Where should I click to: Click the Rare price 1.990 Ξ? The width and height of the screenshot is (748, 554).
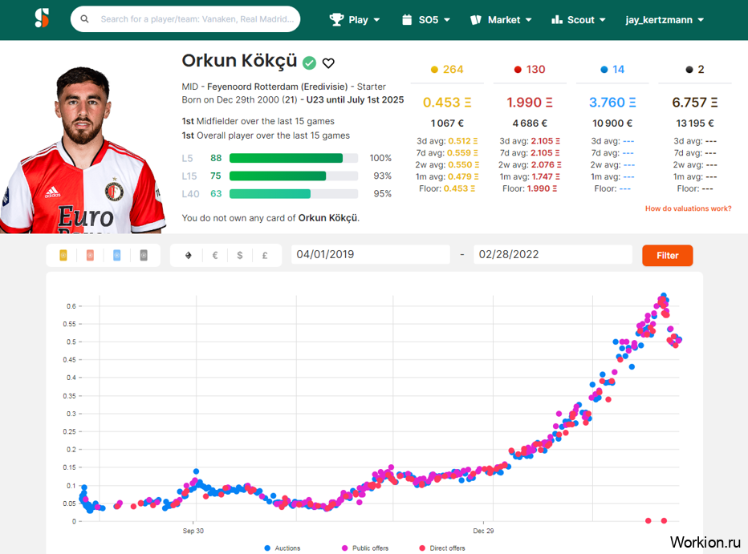pos(530,103)
